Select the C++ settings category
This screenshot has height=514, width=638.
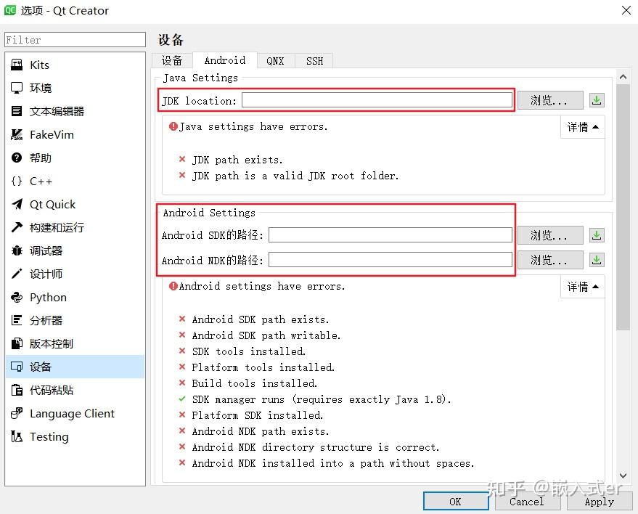pos(42,181)
